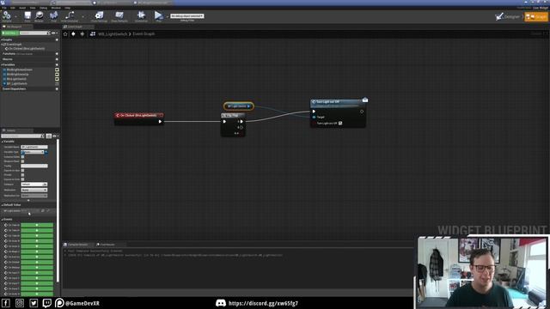This screenshot has width=550, height=309.
Task: Go back in graph navigation history
Action: tap(73, 34)
